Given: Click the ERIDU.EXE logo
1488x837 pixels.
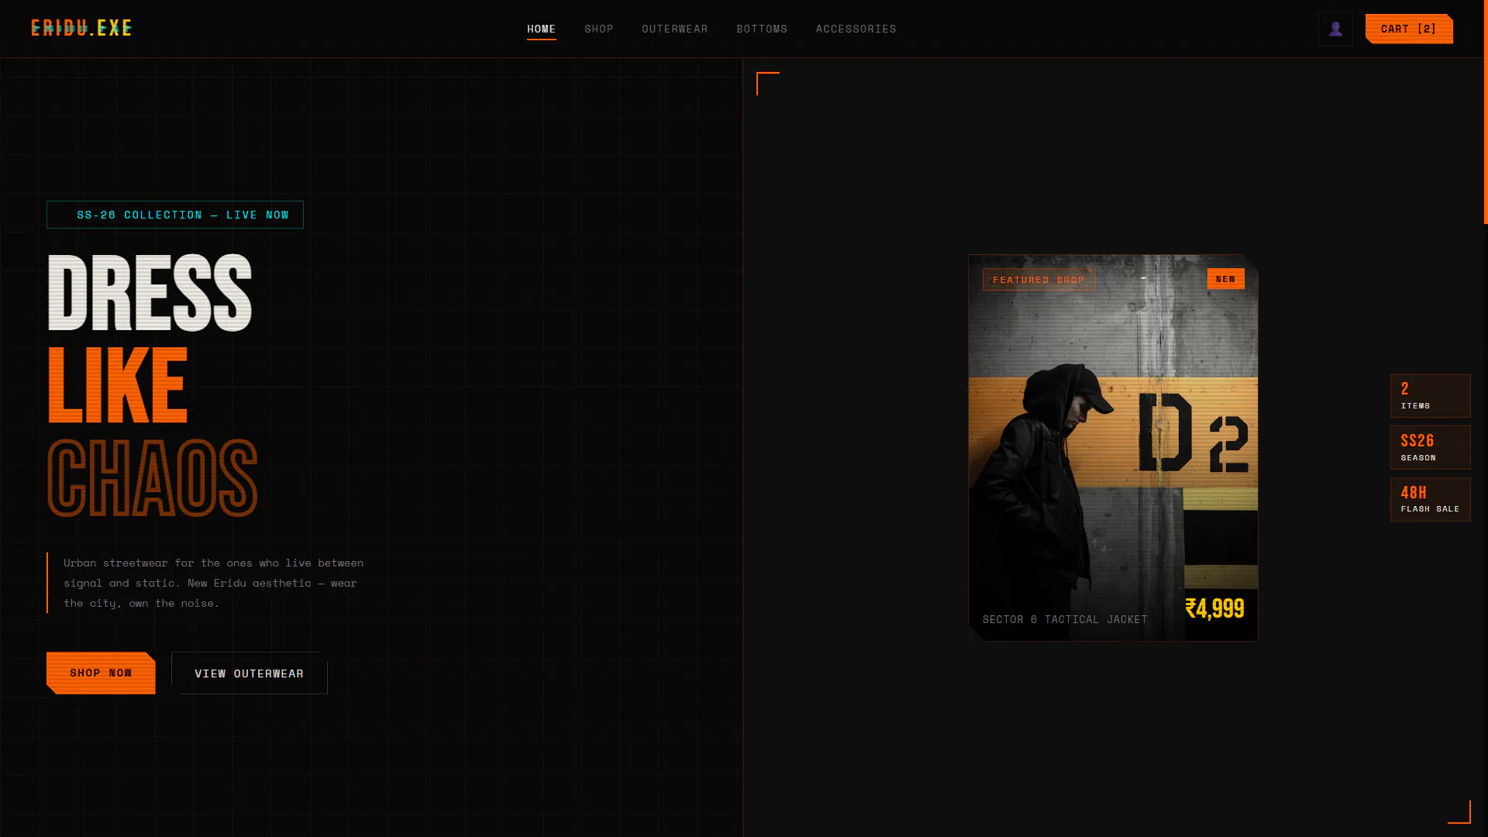Looking at the screenshot, I should point(81,29).
